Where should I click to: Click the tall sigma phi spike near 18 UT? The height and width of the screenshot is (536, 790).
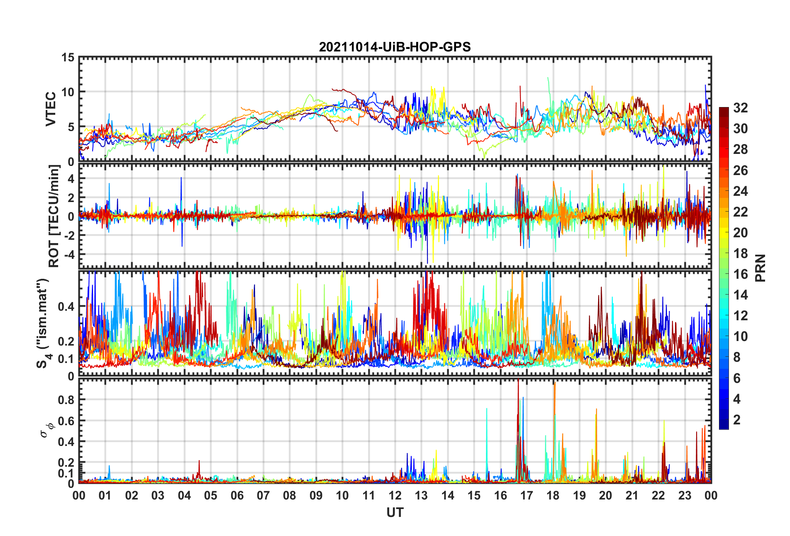point(554,431)
